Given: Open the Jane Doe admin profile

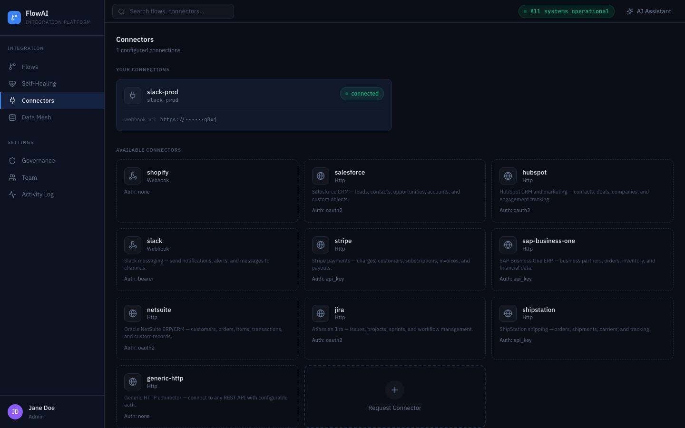Looking at the screenshot, I should (x=41, y=411).
